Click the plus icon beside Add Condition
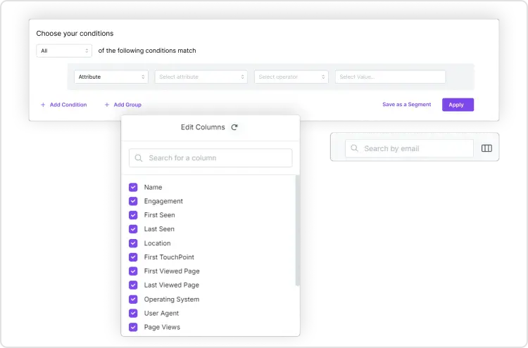The image size is (528, 348). tap(43, 105)
